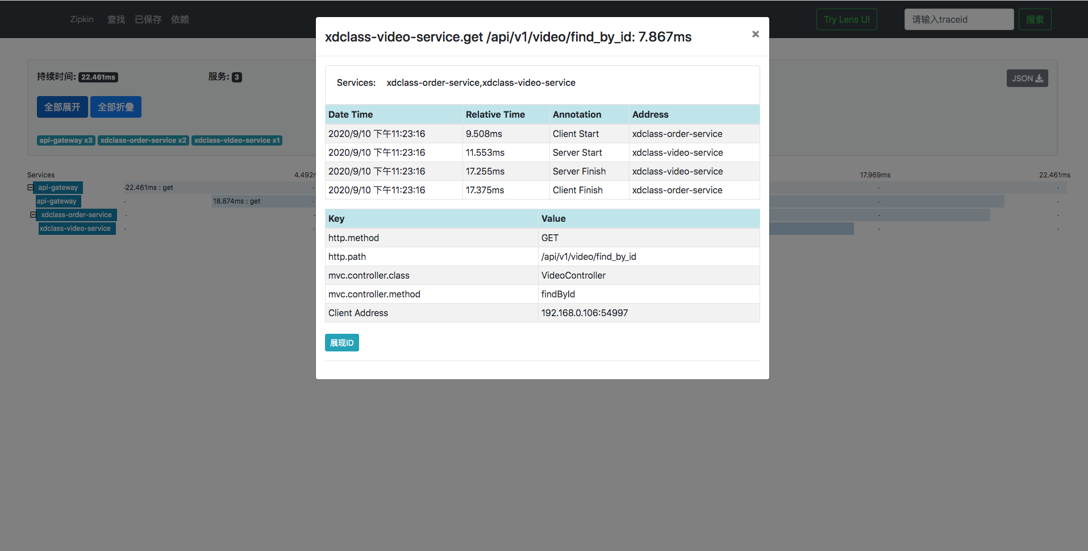Click the Try Lens UI button
The image size is (1088, 551).
coord(846,19)
